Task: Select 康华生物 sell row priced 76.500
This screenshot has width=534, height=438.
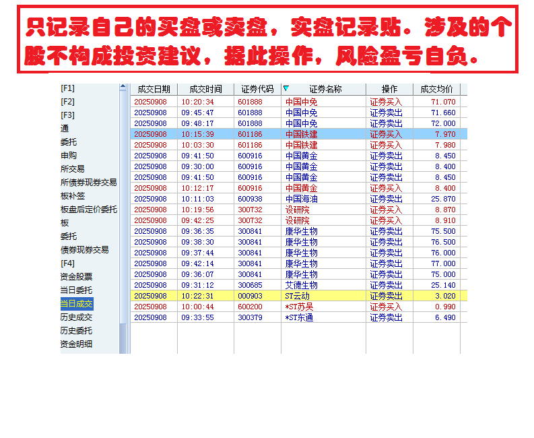Action: [299, 242]
